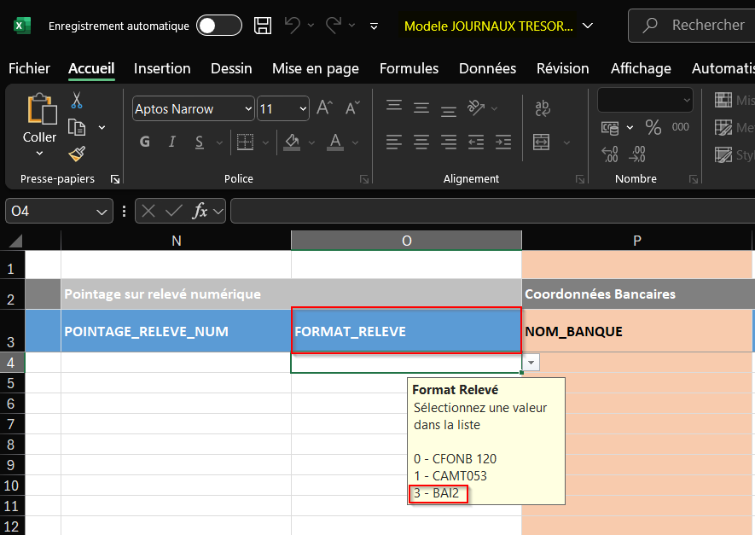Toggle Enregistrement automatique switch

point(218,26)
